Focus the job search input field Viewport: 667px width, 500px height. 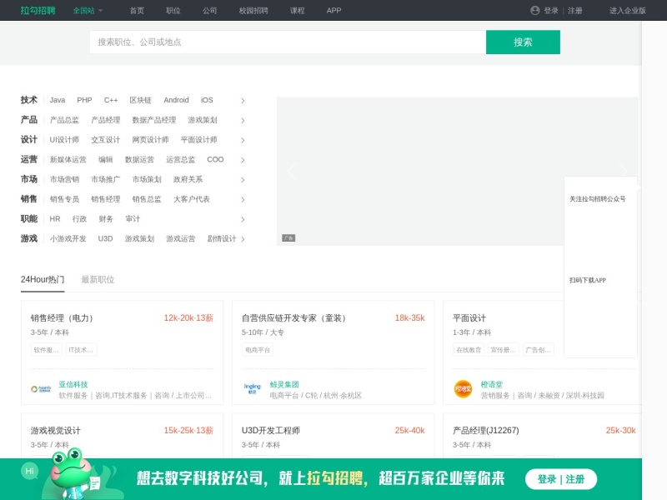pos(288,42)
